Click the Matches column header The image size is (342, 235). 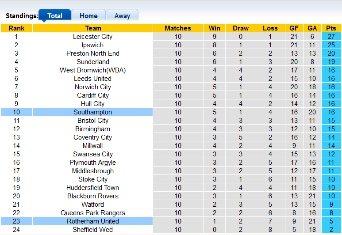tap(178, 28)
